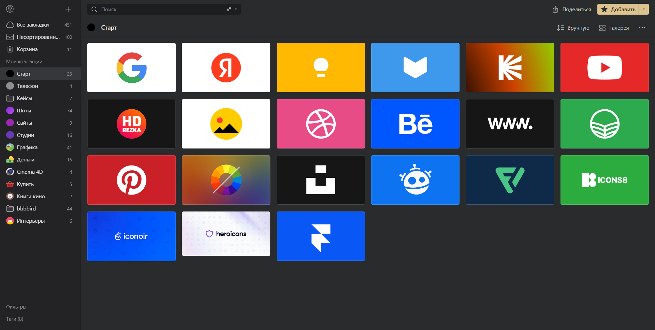Select the Интерьеры collection

pos(40,221)
